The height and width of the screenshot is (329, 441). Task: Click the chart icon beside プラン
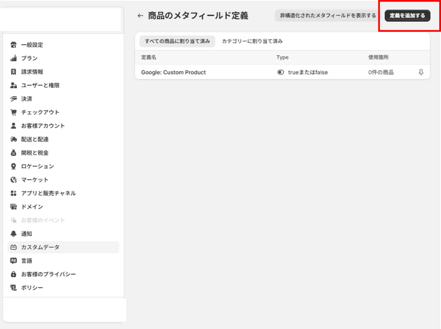(x=13, y=58)
